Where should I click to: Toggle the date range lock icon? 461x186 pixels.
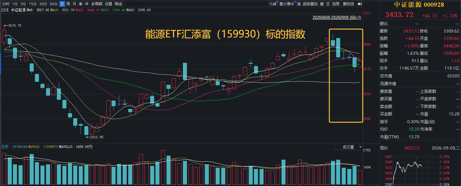pos(359,18)
